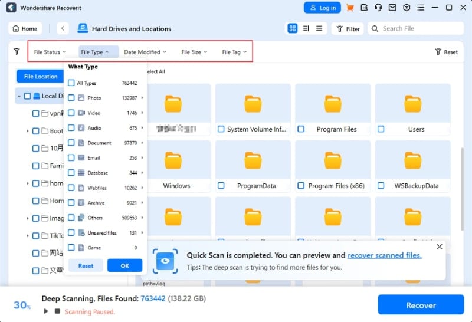The height and width of the screenshot is (322, 472).
Task: Tick the Document file type checkbox
Action: point(71,143)
